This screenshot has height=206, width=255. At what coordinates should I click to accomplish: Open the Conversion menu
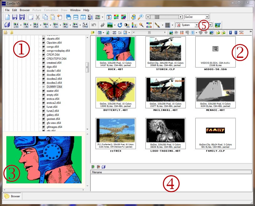[x=51, y=10]
